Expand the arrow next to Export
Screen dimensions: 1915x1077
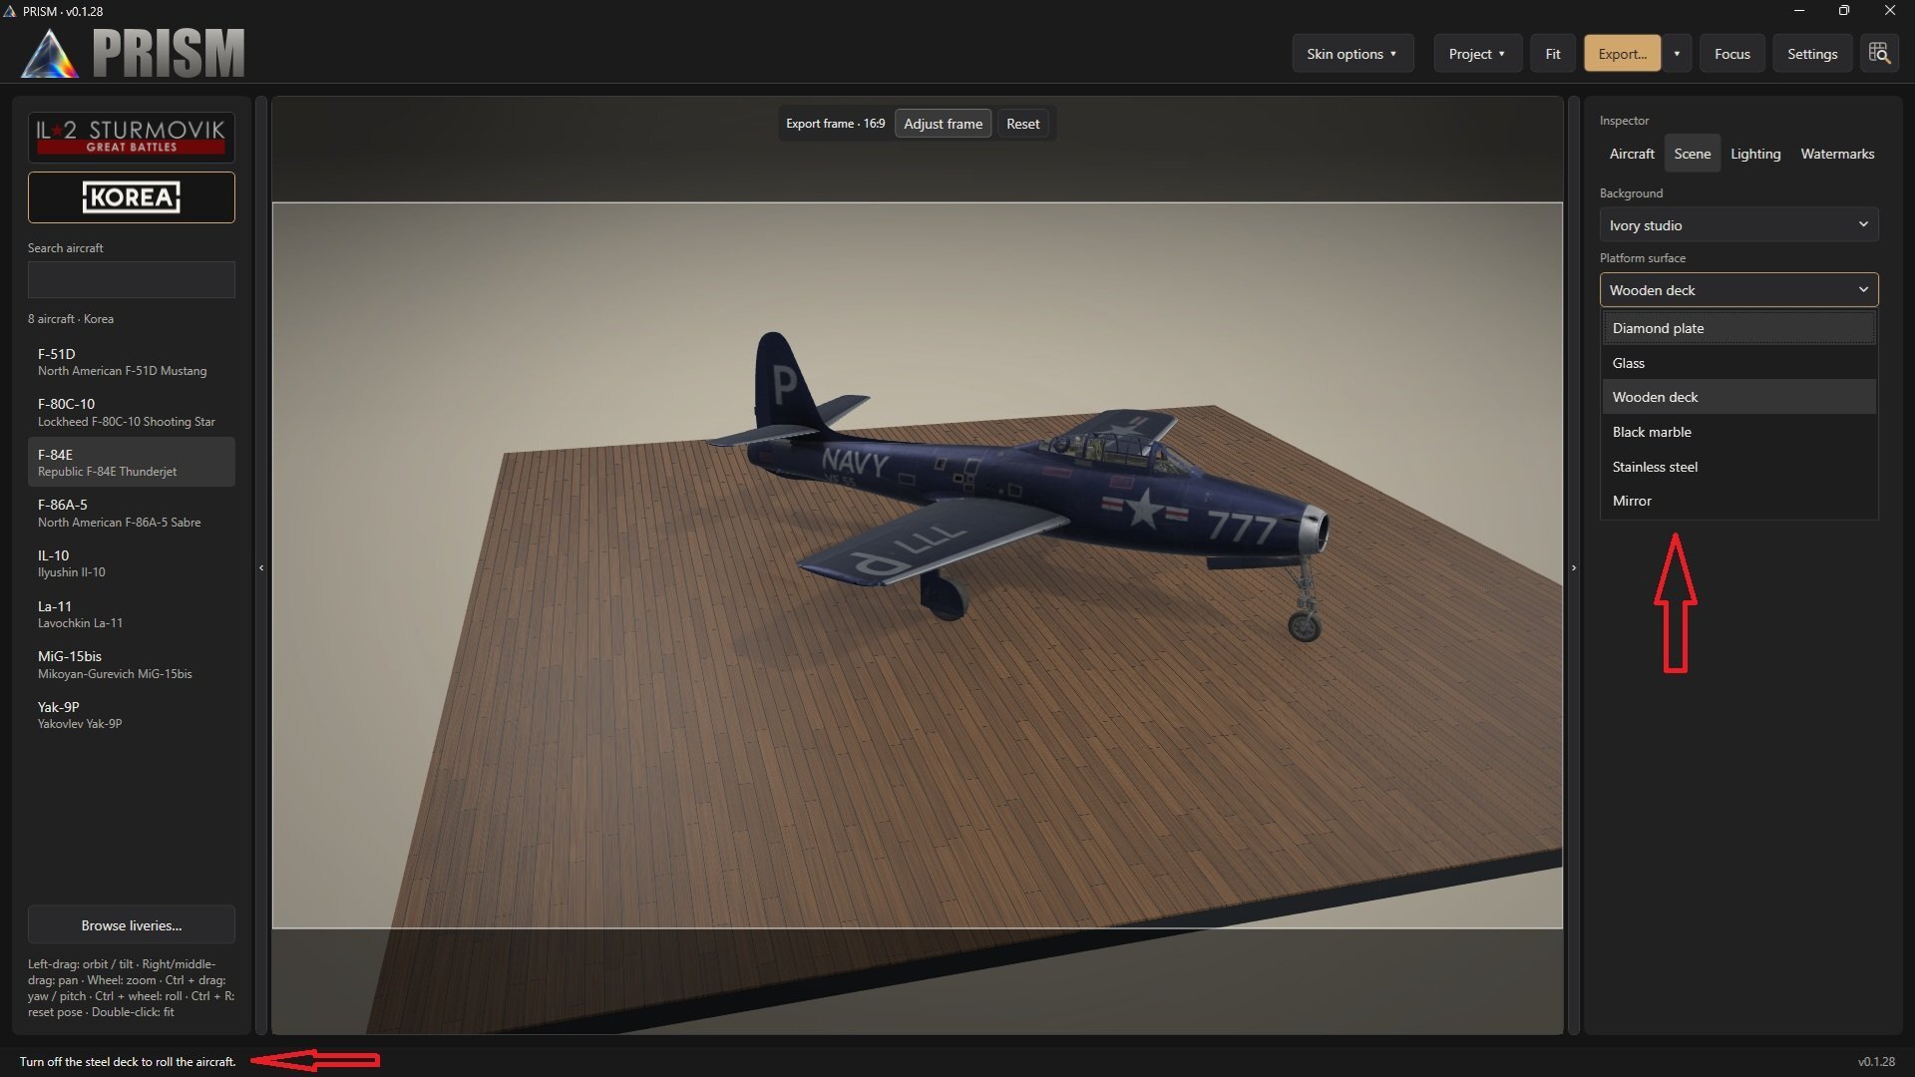[x=1677, y=54]
